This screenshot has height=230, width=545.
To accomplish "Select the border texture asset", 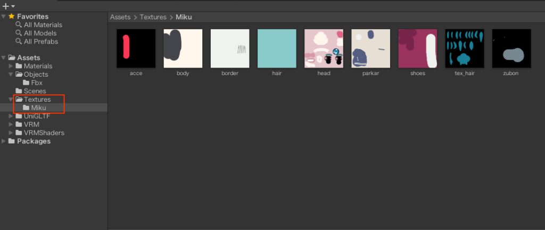I will click(230, 48).
